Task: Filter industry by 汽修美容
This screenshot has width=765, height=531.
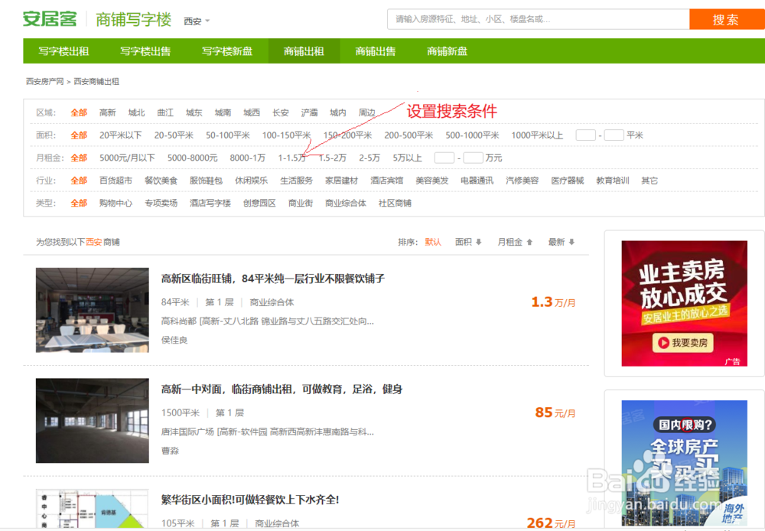Action: click(x=522, y=181)
